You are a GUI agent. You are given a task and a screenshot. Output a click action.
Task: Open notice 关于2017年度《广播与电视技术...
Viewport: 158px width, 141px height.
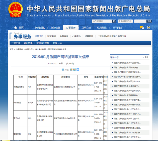127,77
